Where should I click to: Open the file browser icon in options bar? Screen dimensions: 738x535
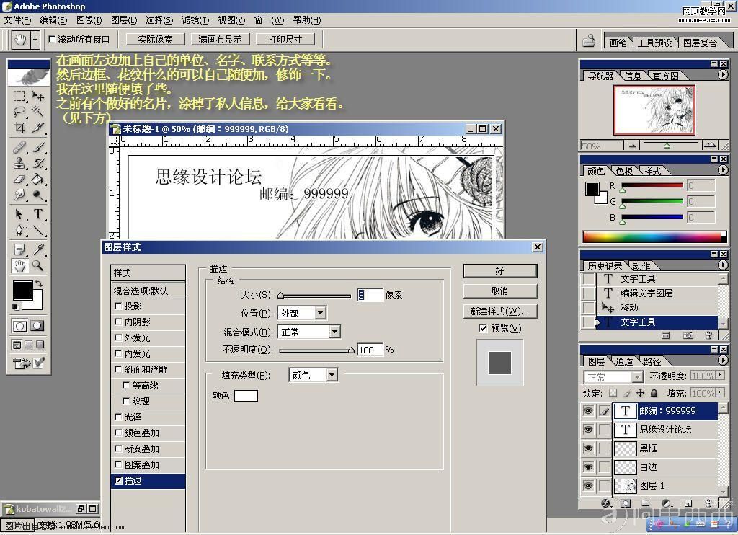coord(589,40)
